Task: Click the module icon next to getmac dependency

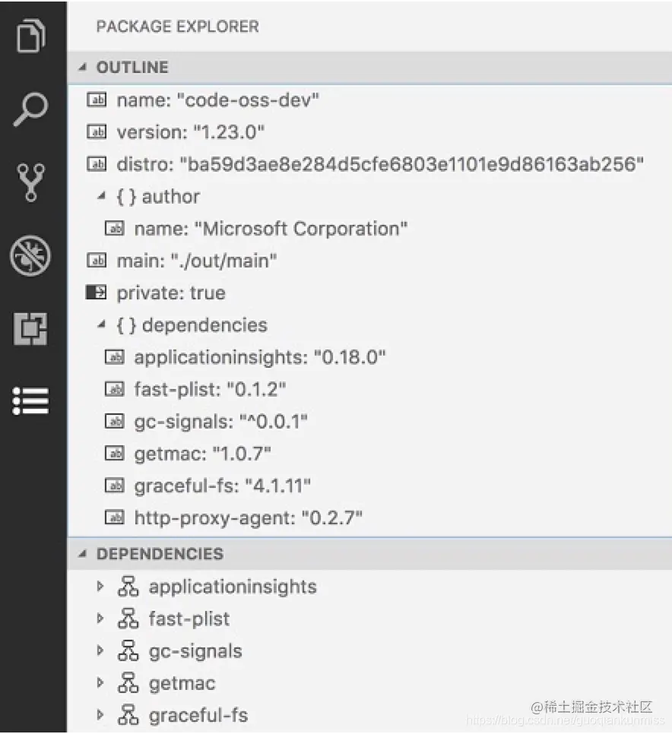Action: pos(128,683)
